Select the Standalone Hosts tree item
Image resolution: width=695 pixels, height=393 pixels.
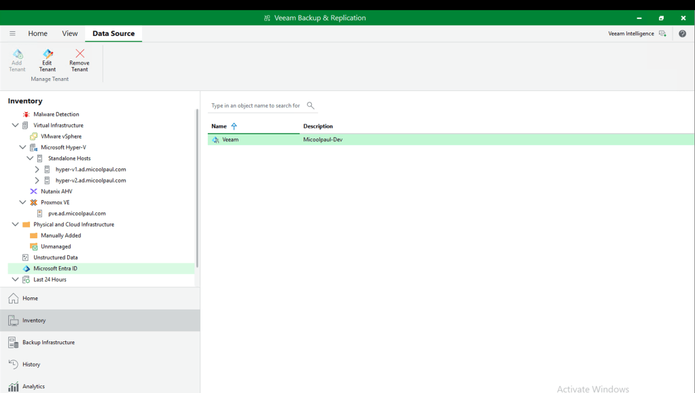pos(69,159)
